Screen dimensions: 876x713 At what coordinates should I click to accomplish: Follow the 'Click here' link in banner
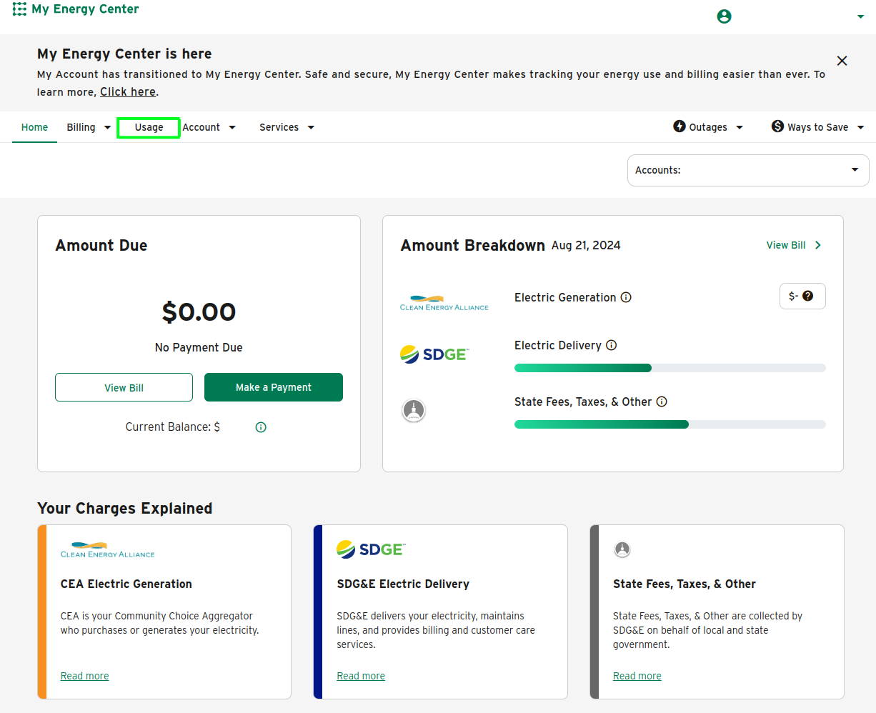pos(128,91)
